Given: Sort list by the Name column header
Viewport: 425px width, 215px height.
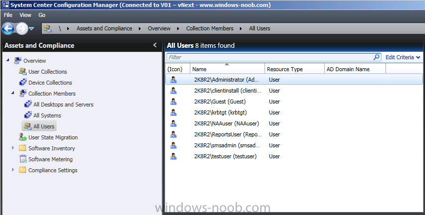Looking at the screenshot, I should pos(227,69).
